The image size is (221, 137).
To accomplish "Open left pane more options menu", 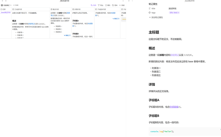I will point(123,1).
